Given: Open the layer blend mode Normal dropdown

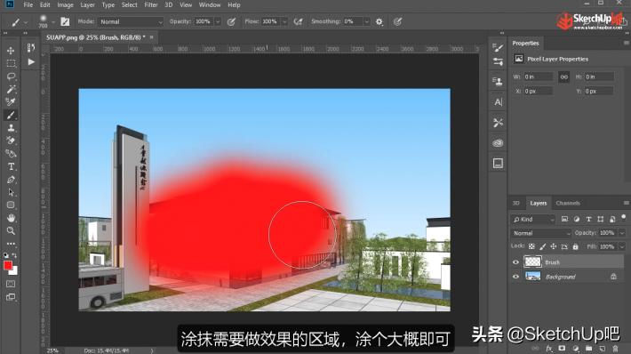Looking at the screenshot, I should (541, 233).
